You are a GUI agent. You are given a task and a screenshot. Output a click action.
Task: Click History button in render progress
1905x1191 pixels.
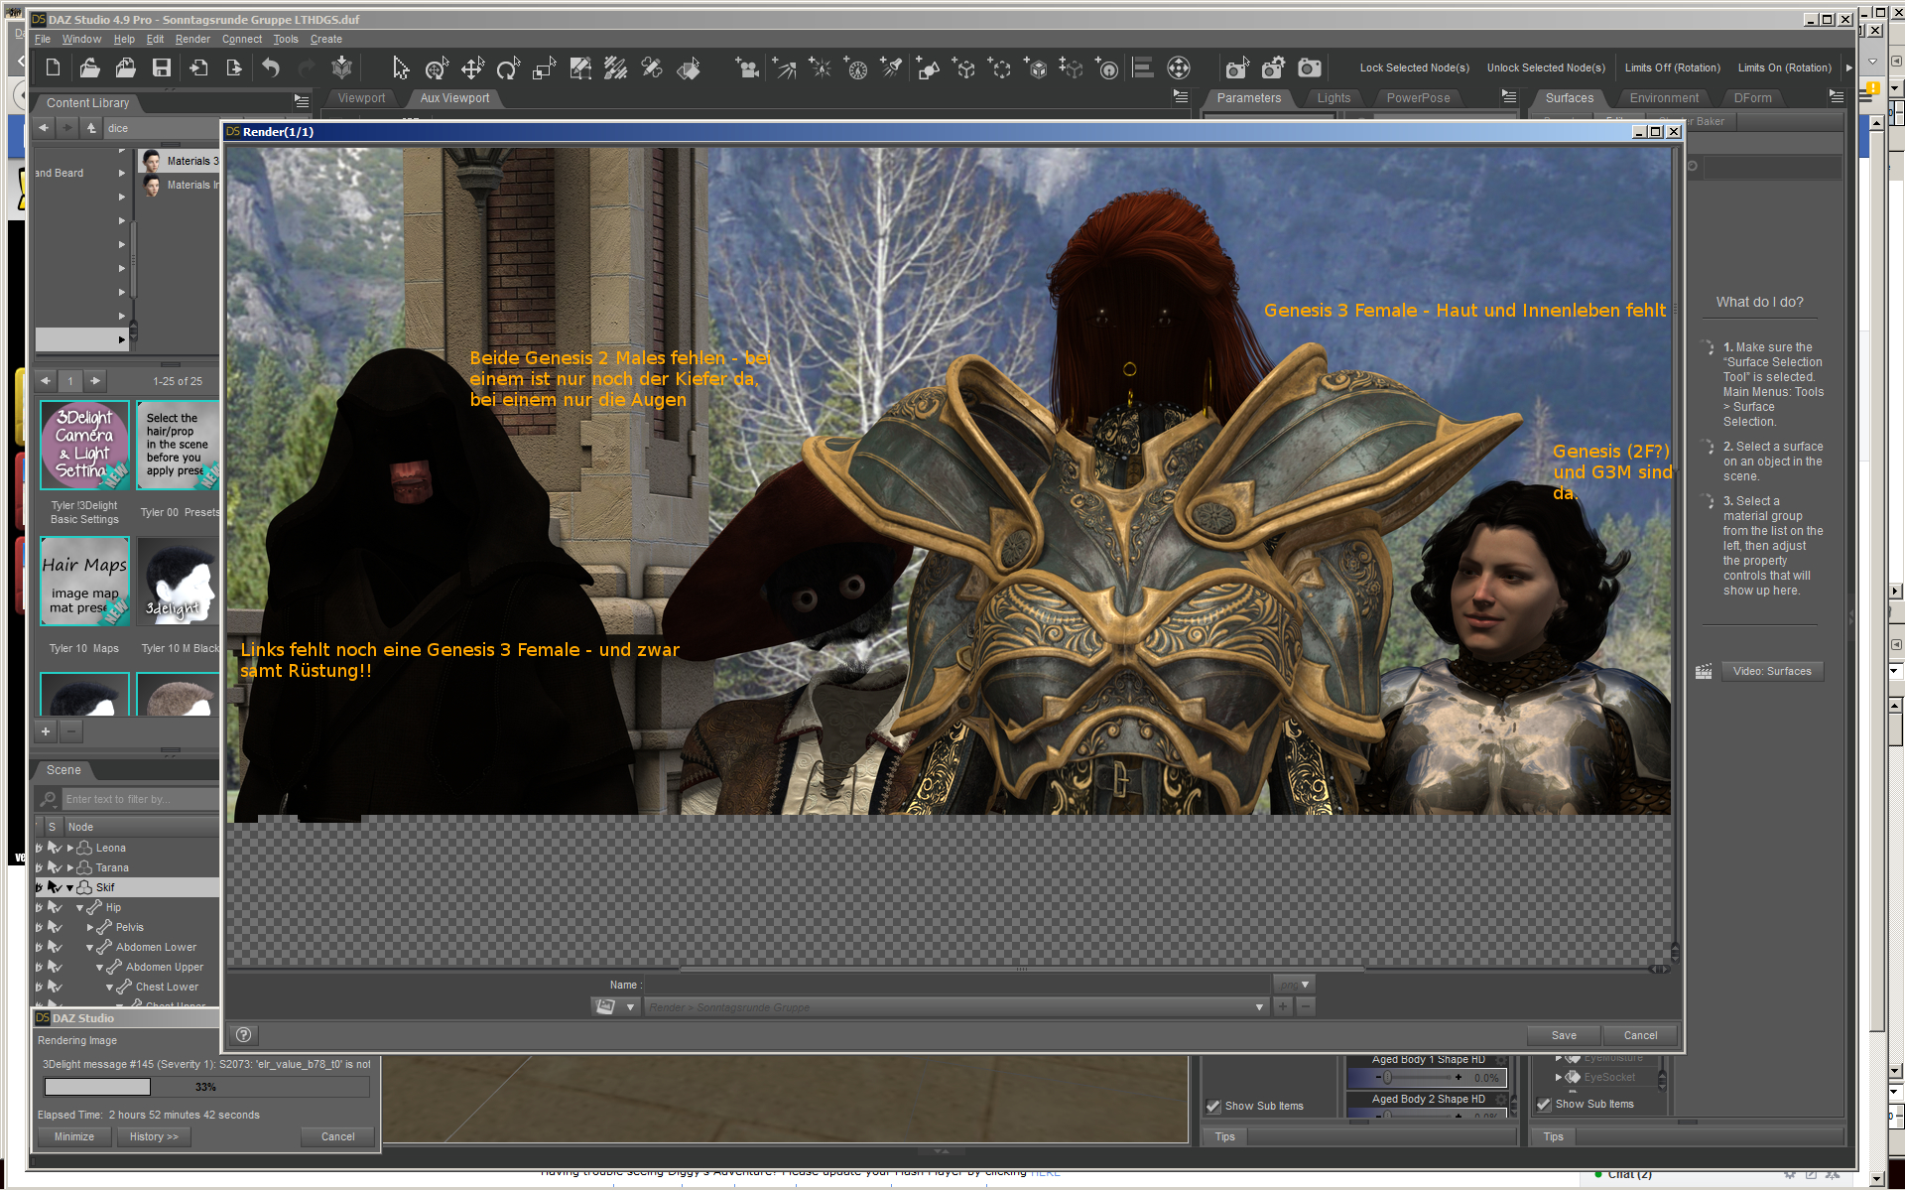pos(154,1136)
